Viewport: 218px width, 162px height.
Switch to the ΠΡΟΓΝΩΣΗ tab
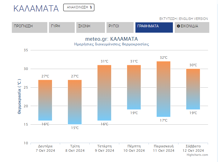pos(30,27)
